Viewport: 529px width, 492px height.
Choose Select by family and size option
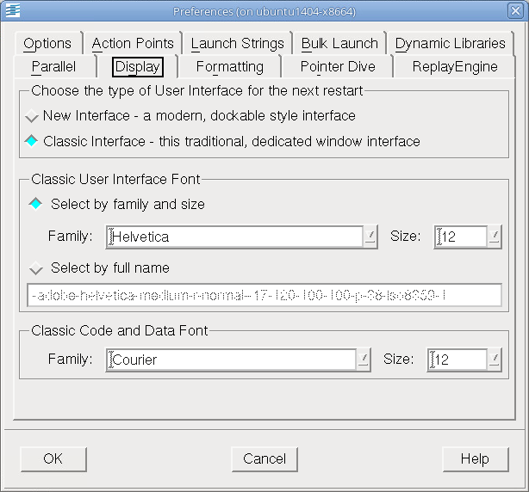click(36, 205)
